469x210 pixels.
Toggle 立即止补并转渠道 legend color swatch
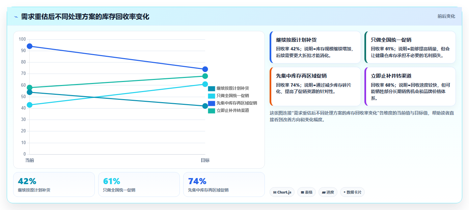tap(212, 111)
